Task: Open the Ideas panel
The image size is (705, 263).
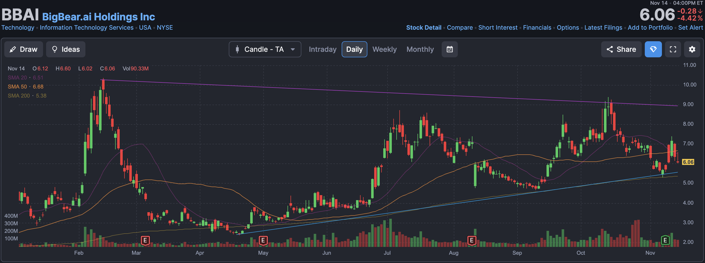Action: (x=66, y=50)
